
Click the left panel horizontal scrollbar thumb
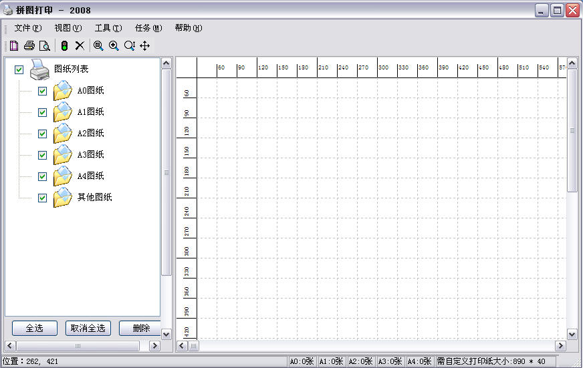[78, 346]
